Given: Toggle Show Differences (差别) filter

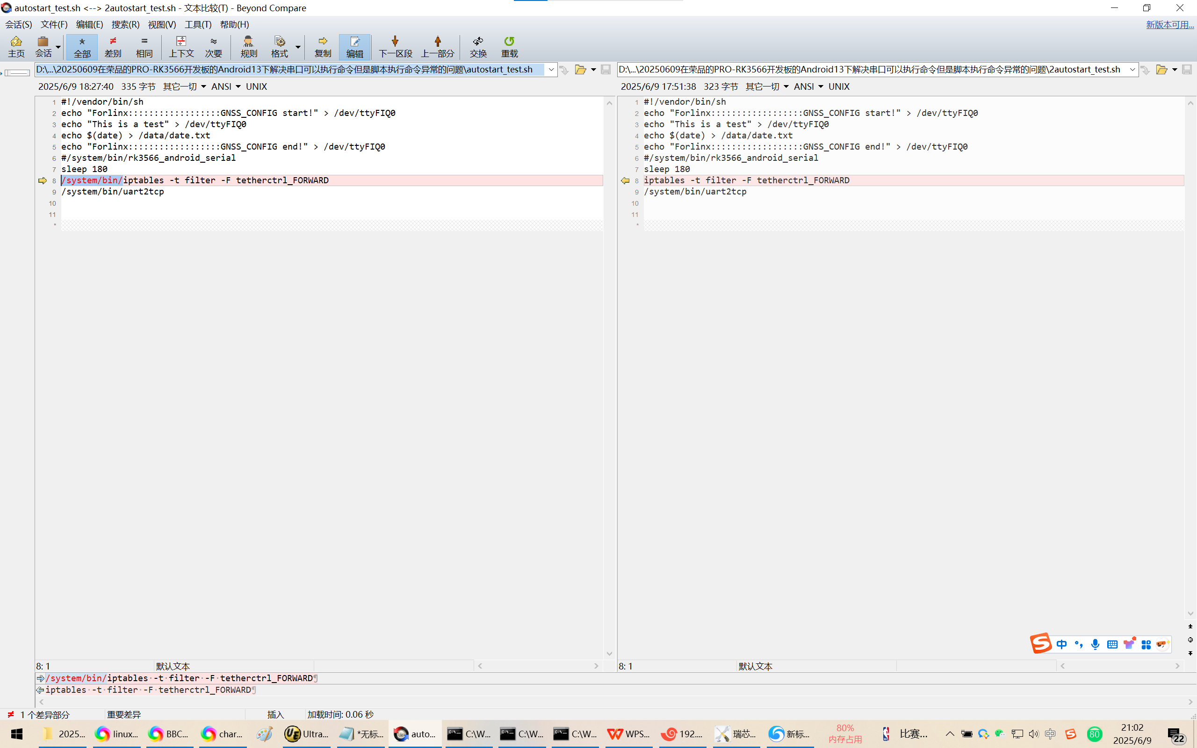Looking at the screenshot, I should (113, 46).
